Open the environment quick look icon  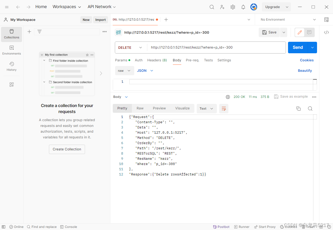(326, 20)
